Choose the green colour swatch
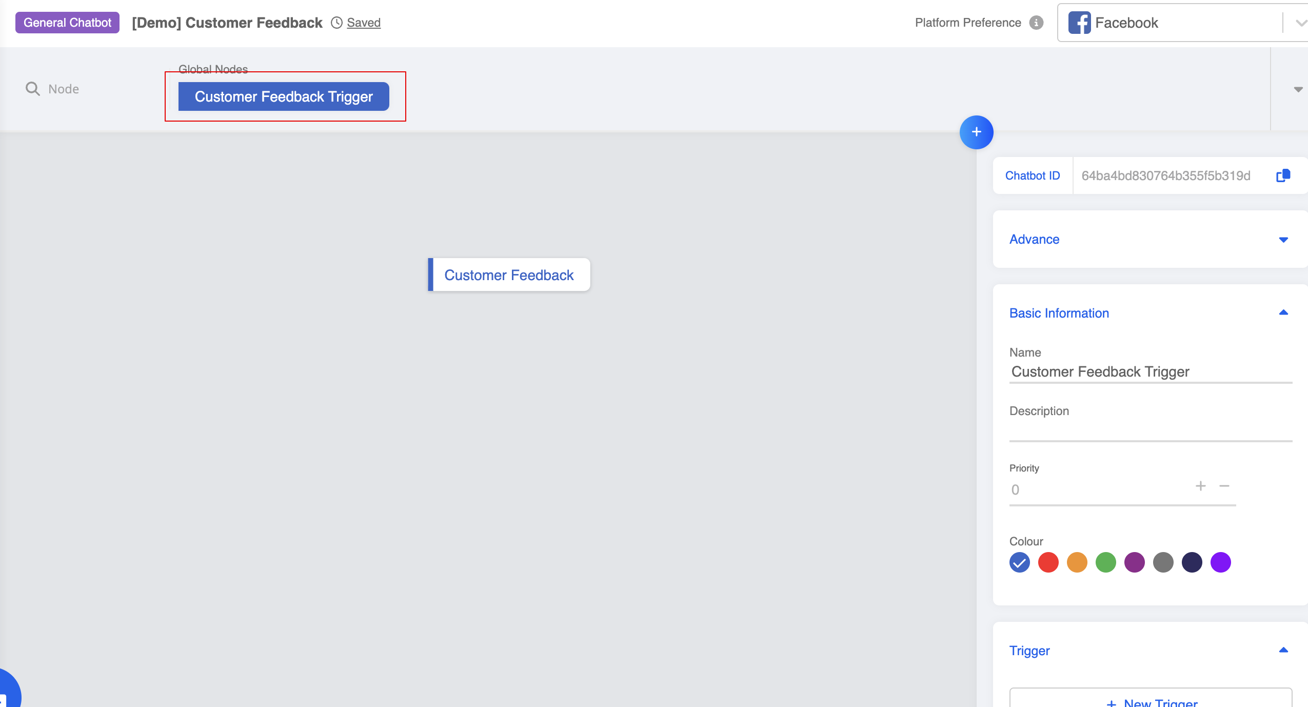 point(1105,562)
